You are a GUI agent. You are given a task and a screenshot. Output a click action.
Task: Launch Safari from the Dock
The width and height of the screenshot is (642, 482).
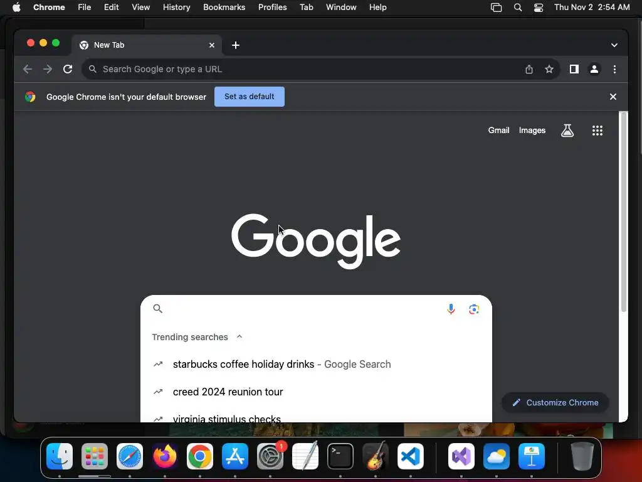[x=130, y=456]
